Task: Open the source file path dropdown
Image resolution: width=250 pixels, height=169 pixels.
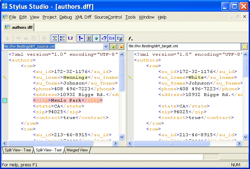Action: point(106,47)
